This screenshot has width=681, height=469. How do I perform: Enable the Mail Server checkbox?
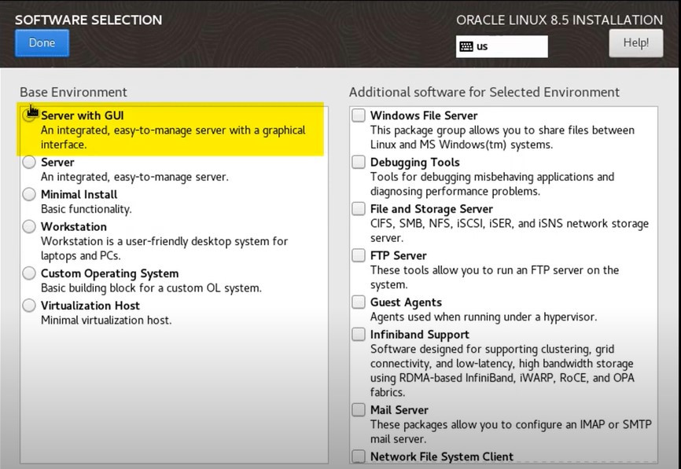click(359, 409)
